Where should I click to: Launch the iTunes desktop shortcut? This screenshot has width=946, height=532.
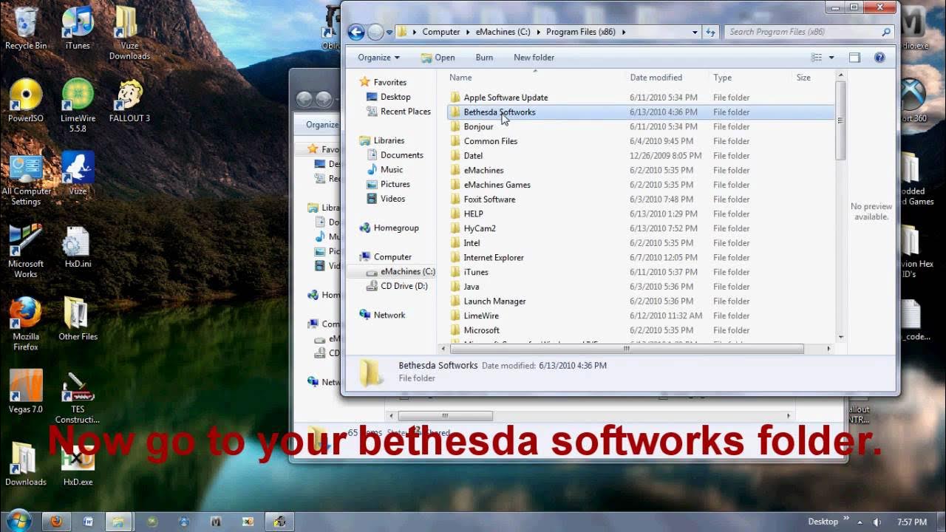[x=78, y=28]
